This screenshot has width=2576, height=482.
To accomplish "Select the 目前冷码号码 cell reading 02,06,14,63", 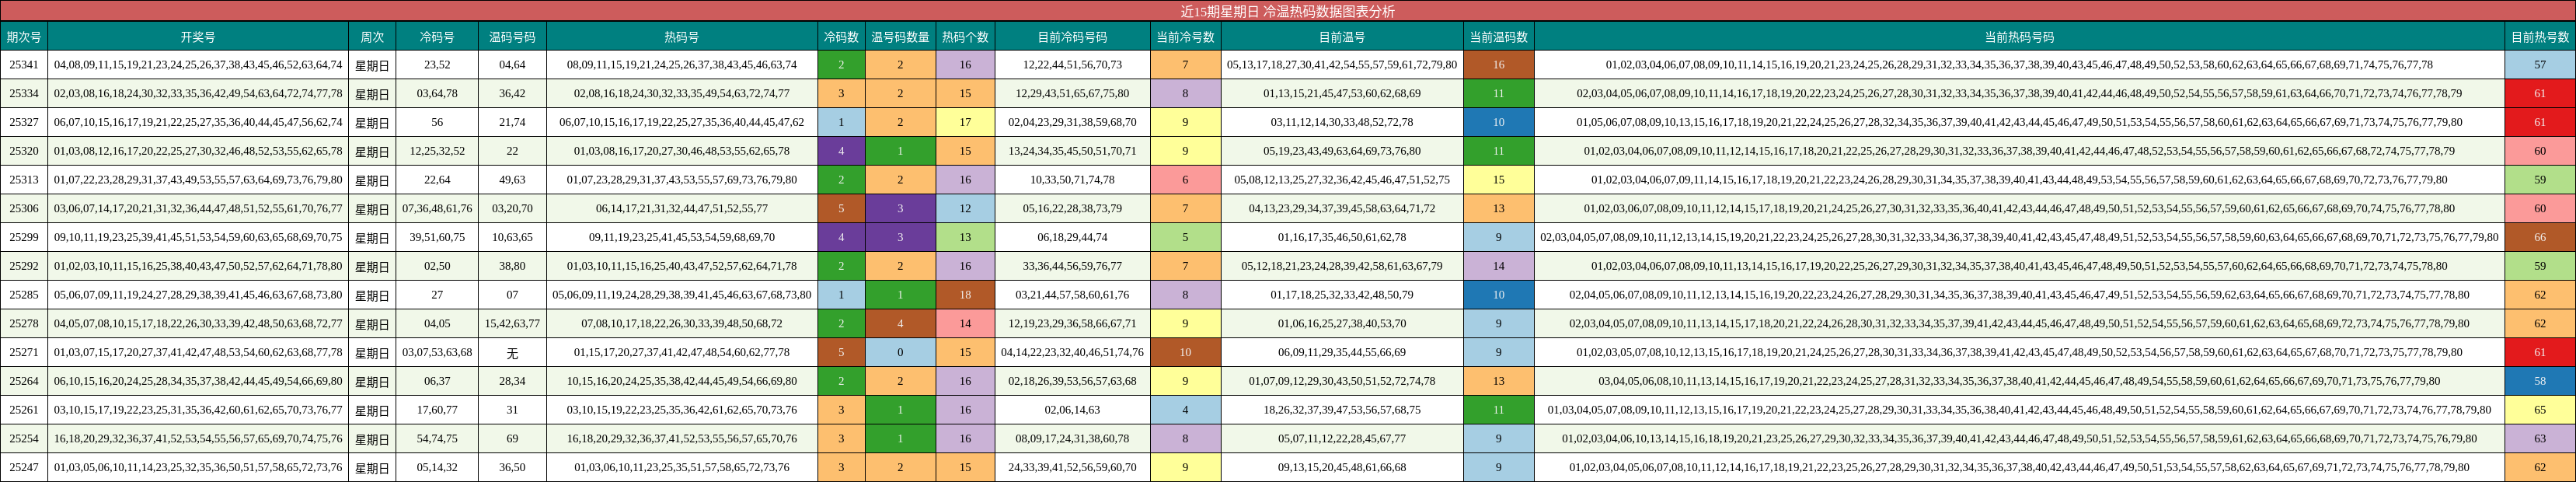I will [1072, 410].
